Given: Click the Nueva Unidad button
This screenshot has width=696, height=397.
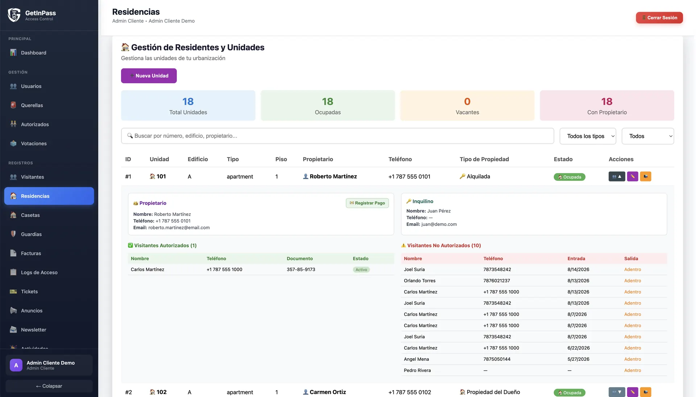Looking at the screenshot, I should [x=149, y=76].
